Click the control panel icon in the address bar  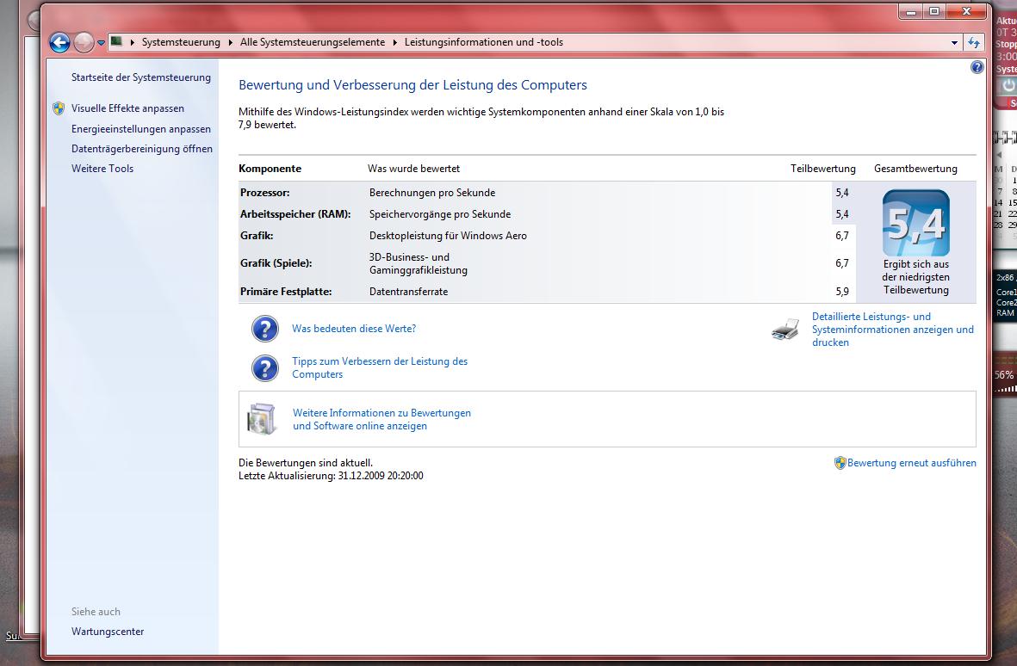117,42
